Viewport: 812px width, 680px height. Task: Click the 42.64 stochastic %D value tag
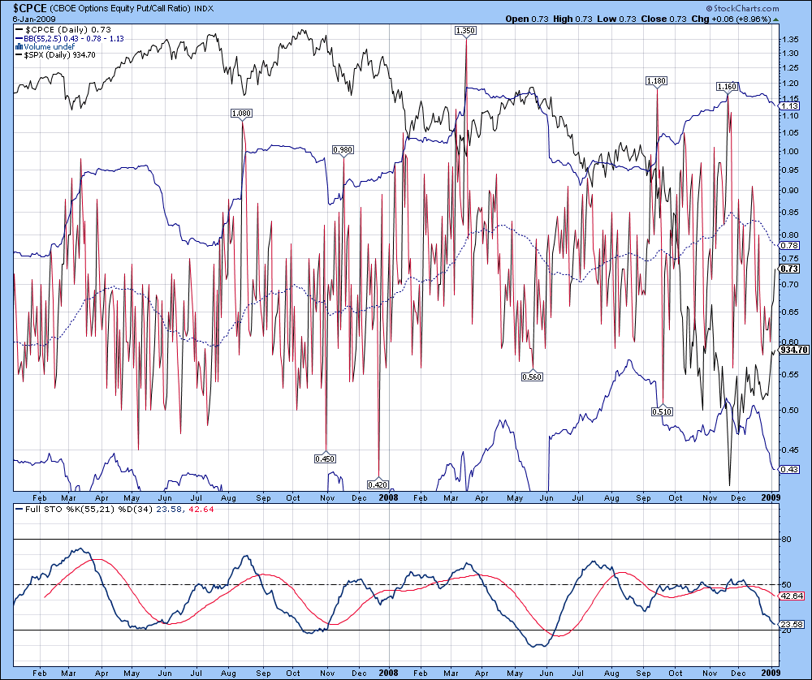791,596
